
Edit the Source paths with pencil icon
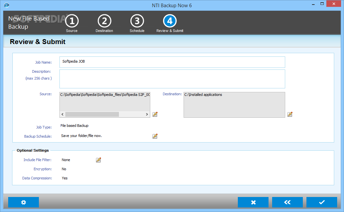(x=155, y=114)
